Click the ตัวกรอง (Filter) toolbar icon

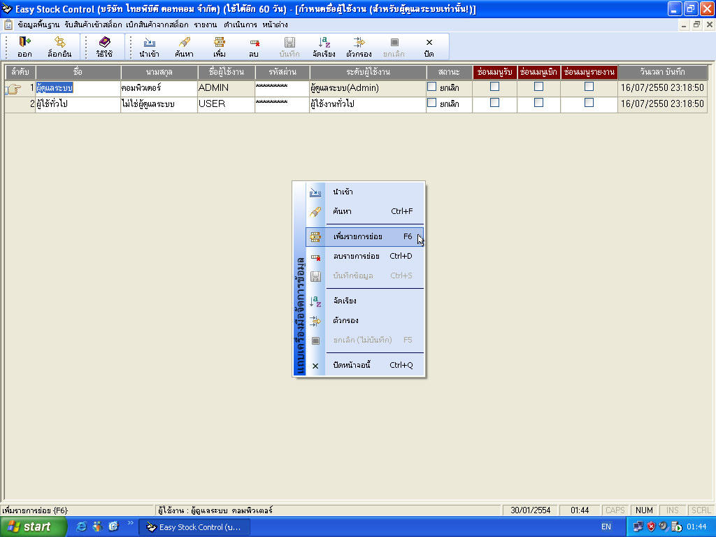point(359,47)
